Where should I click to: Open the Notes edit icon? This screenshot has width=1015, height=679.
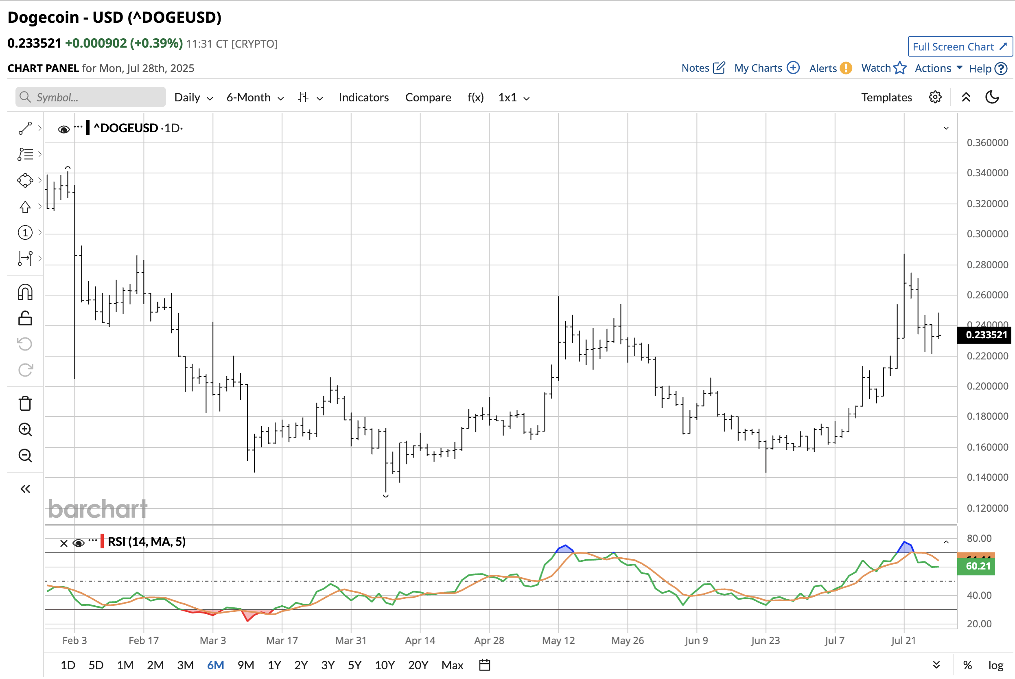point(719,68)
